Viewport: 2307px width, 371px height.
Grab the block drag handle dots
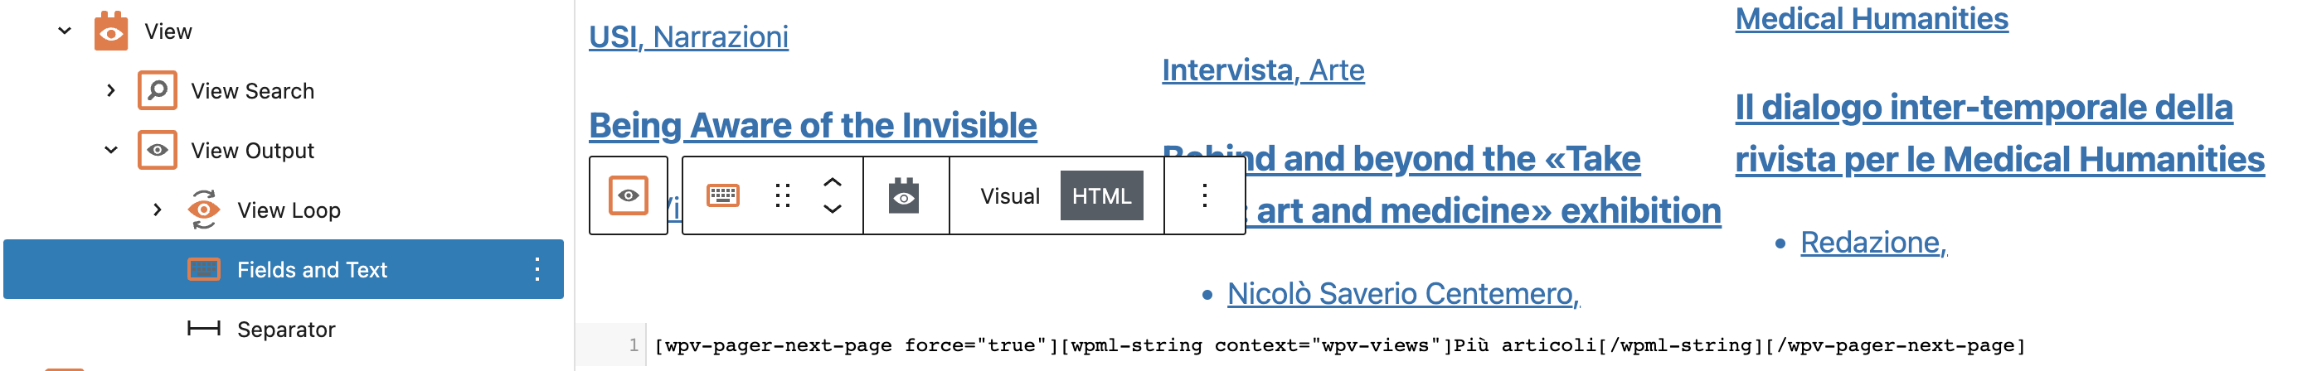click(x=783, y=195)
